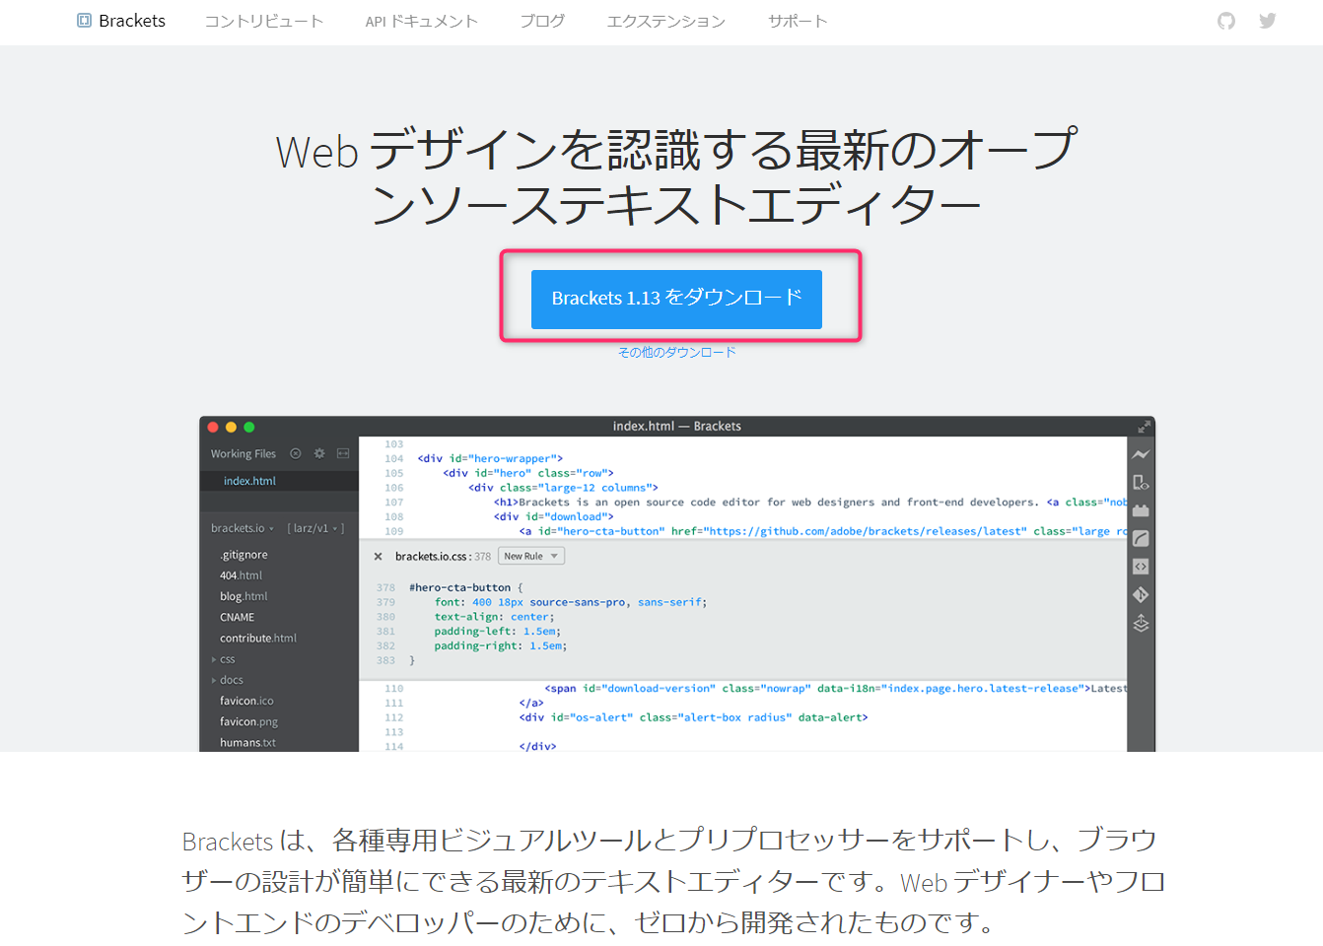Click the #hero-cta-button selector on line 378
The width and height of the screenshot is (1323, 946).
click(x=459, y=587)
